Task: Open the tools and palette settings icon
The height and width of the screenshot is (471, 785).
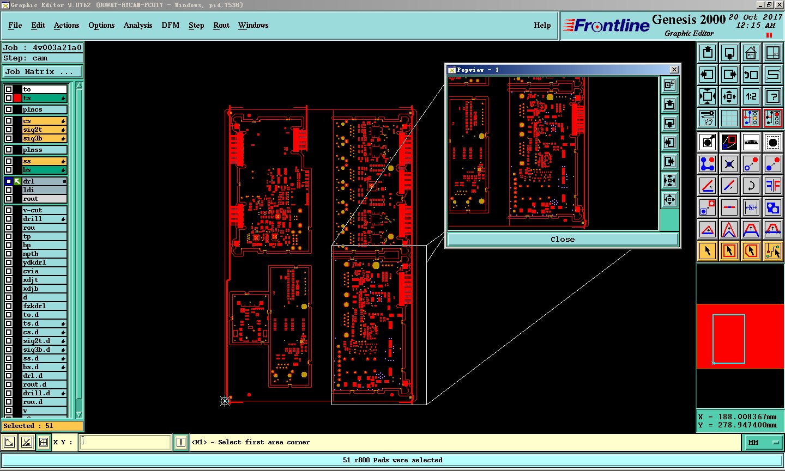Action: click(x=708, y=118)
